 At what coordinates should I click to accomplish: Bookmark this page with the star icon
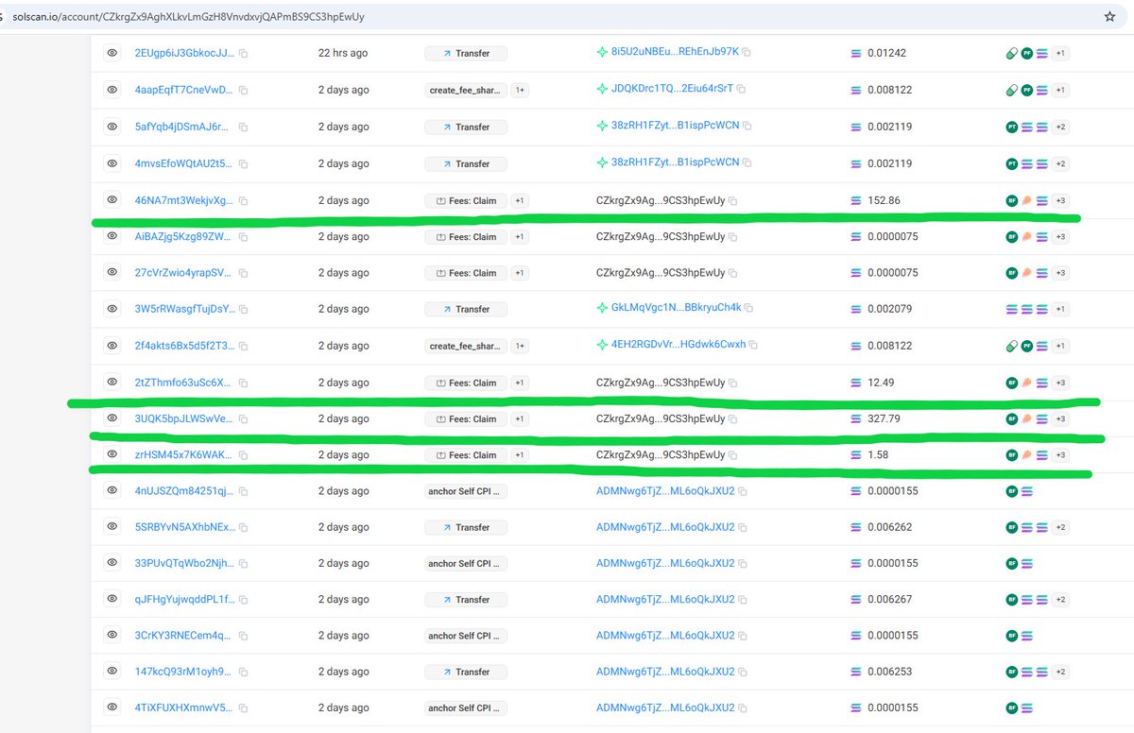tap(1109, 16)
